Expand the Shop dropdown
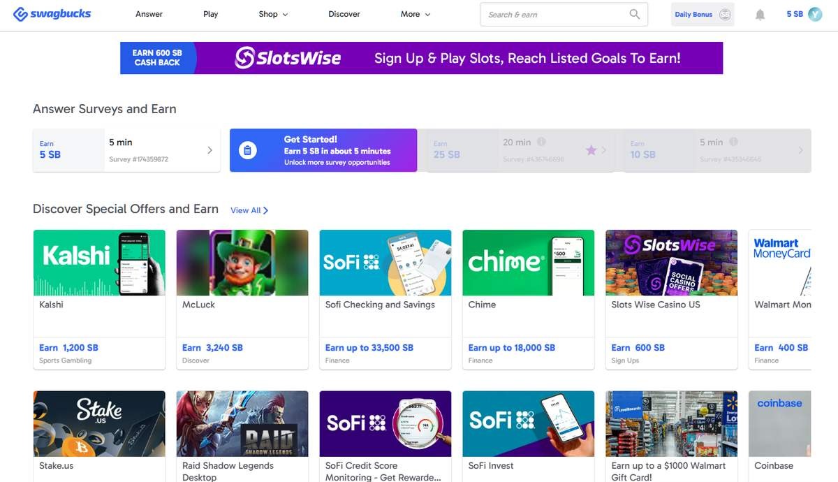 tap(273, 14)
